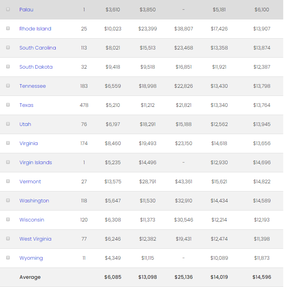Open the Virgin Islands link
The image size is (284, 287).
(36, 162)
